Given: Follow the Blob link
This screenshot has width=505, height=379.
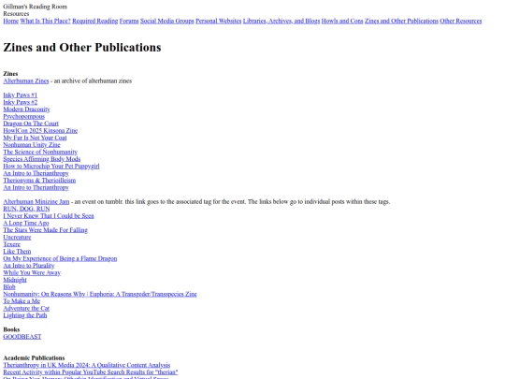Looking at the screenshot, I should tap(9, 287).
